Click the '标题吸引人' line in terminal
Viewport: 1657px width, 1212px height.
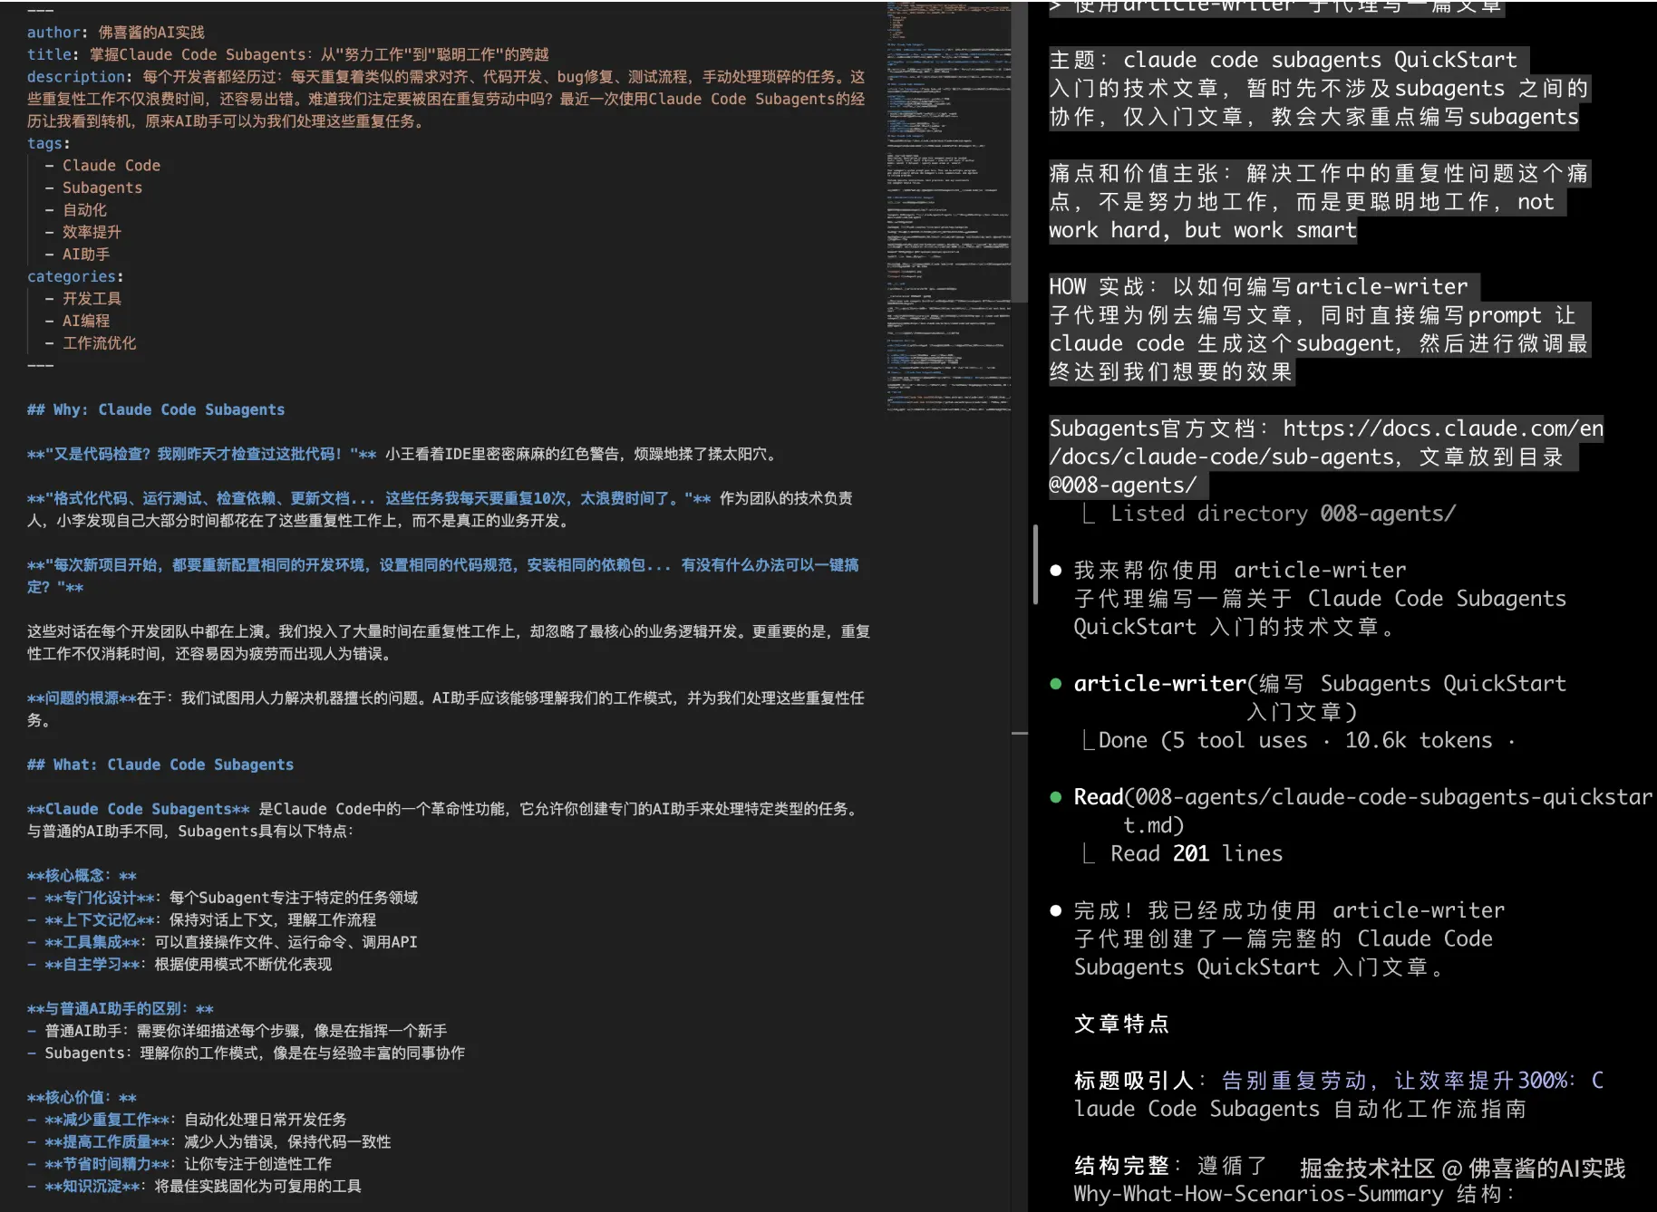(1338, 1095)
